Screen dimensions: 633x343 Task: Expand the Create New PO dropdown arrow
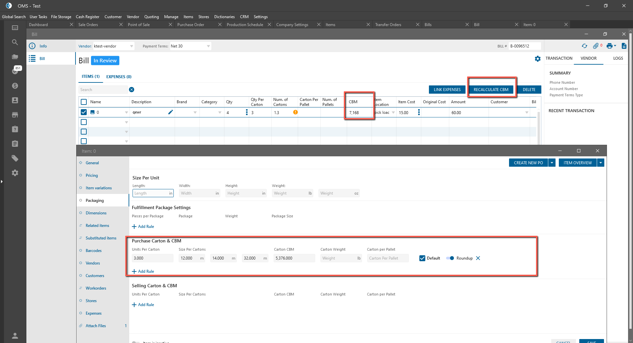(x=552, y=163)
